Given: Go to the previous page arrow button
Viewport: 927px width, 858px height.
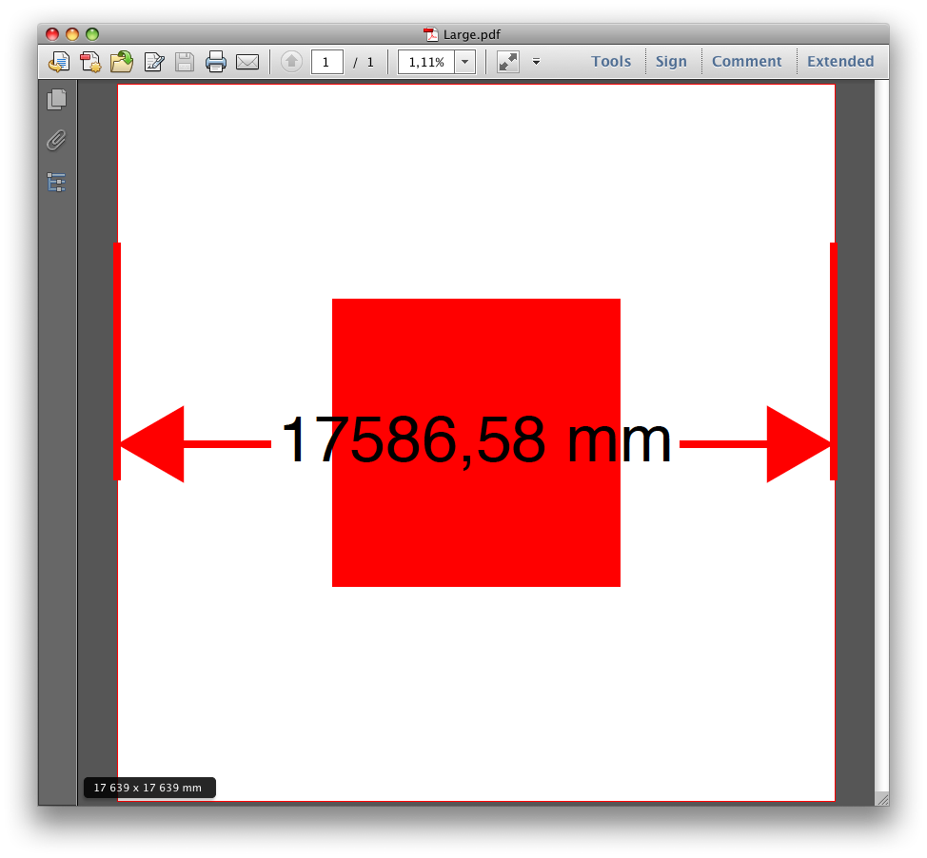Looking at the screenshot, I should click(x=291, y=62).
